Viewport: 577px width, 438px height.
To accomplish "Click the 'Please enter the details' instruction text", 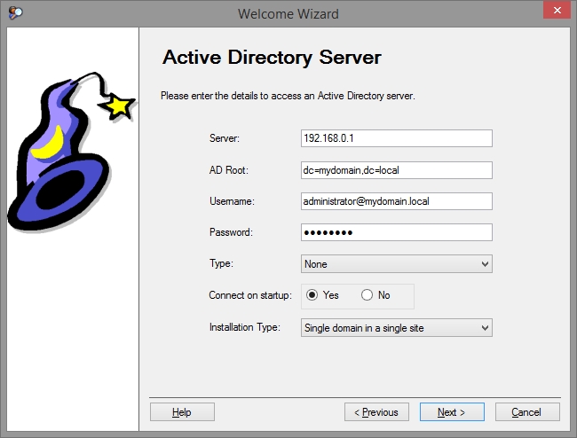I will pos(288,96).
